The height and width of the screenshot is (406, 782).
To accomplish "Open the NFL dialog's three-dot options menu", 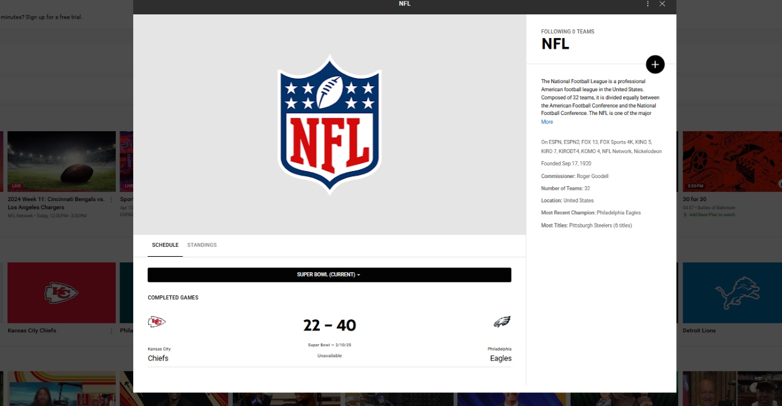I will 648,4.
